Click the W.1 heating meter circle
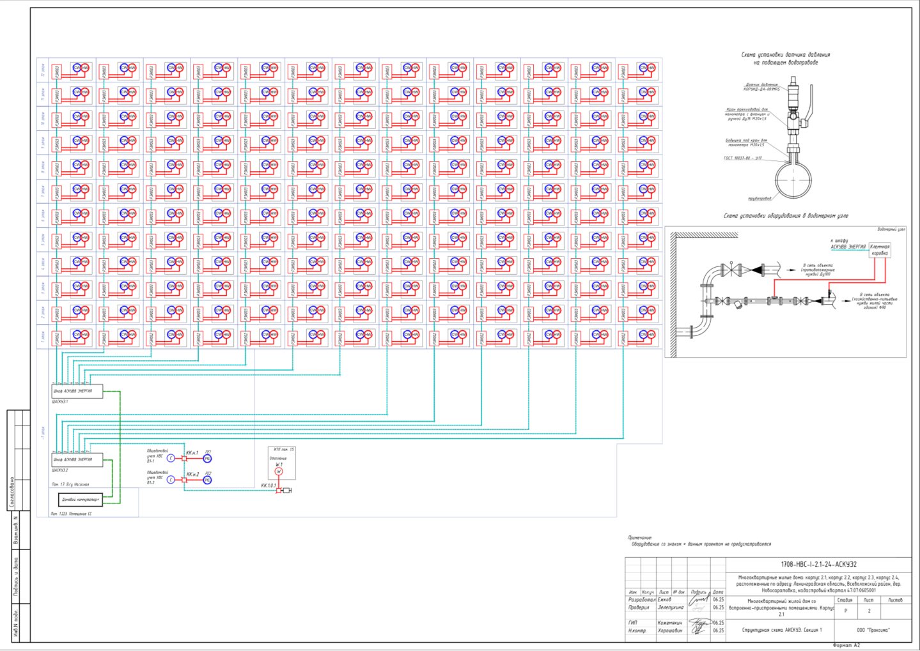Image resolution: width=920 pixels, height=651 pixels. (x=279, y=471)
